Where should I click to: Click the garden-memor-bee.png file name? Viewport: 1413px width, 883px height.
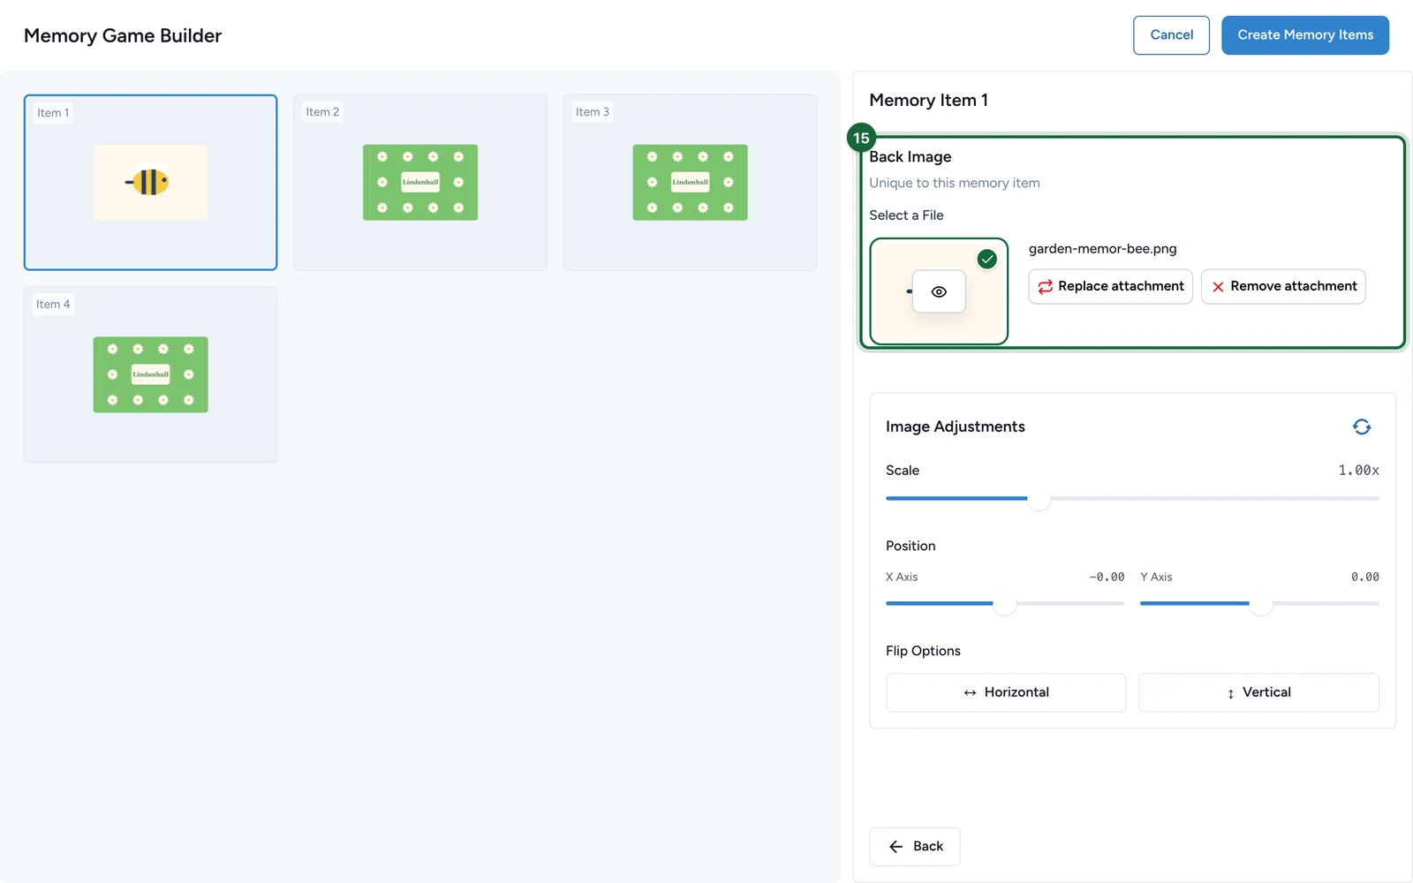click(1103, 249)
